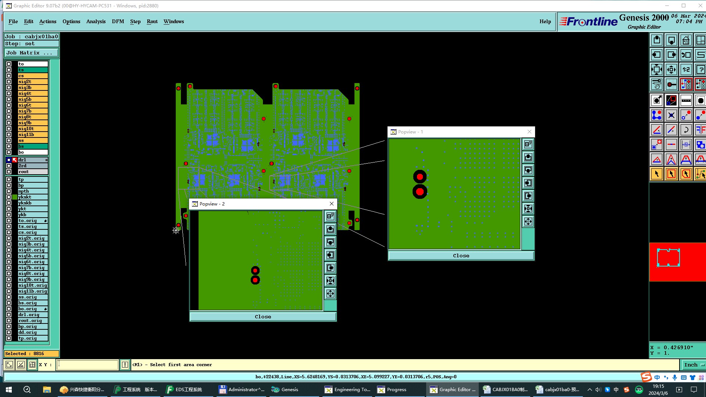
Task: Click the blue X delete-point tool icon
Action: pyautogui.click(x=671, y=115)
